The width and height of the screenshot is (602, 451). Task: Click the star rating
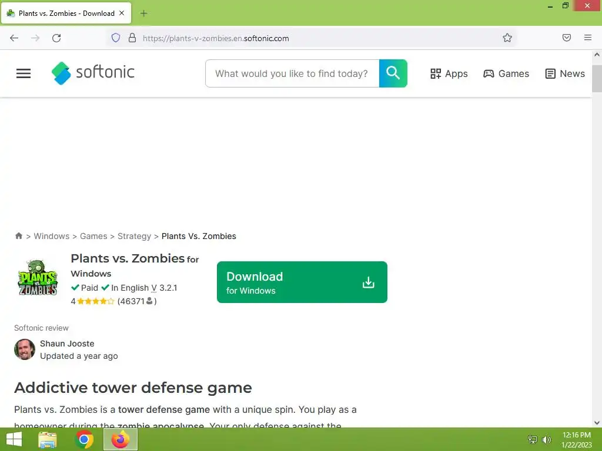(x=96, y=301)
